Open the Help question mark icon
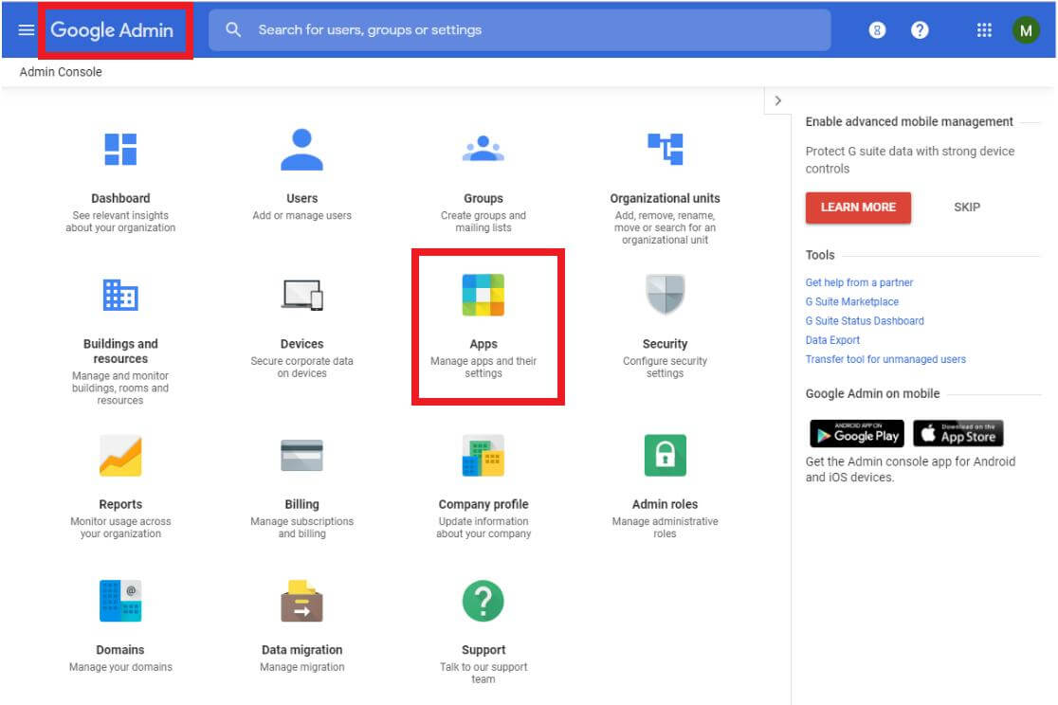1058x705 pixels. click(920, 29)
